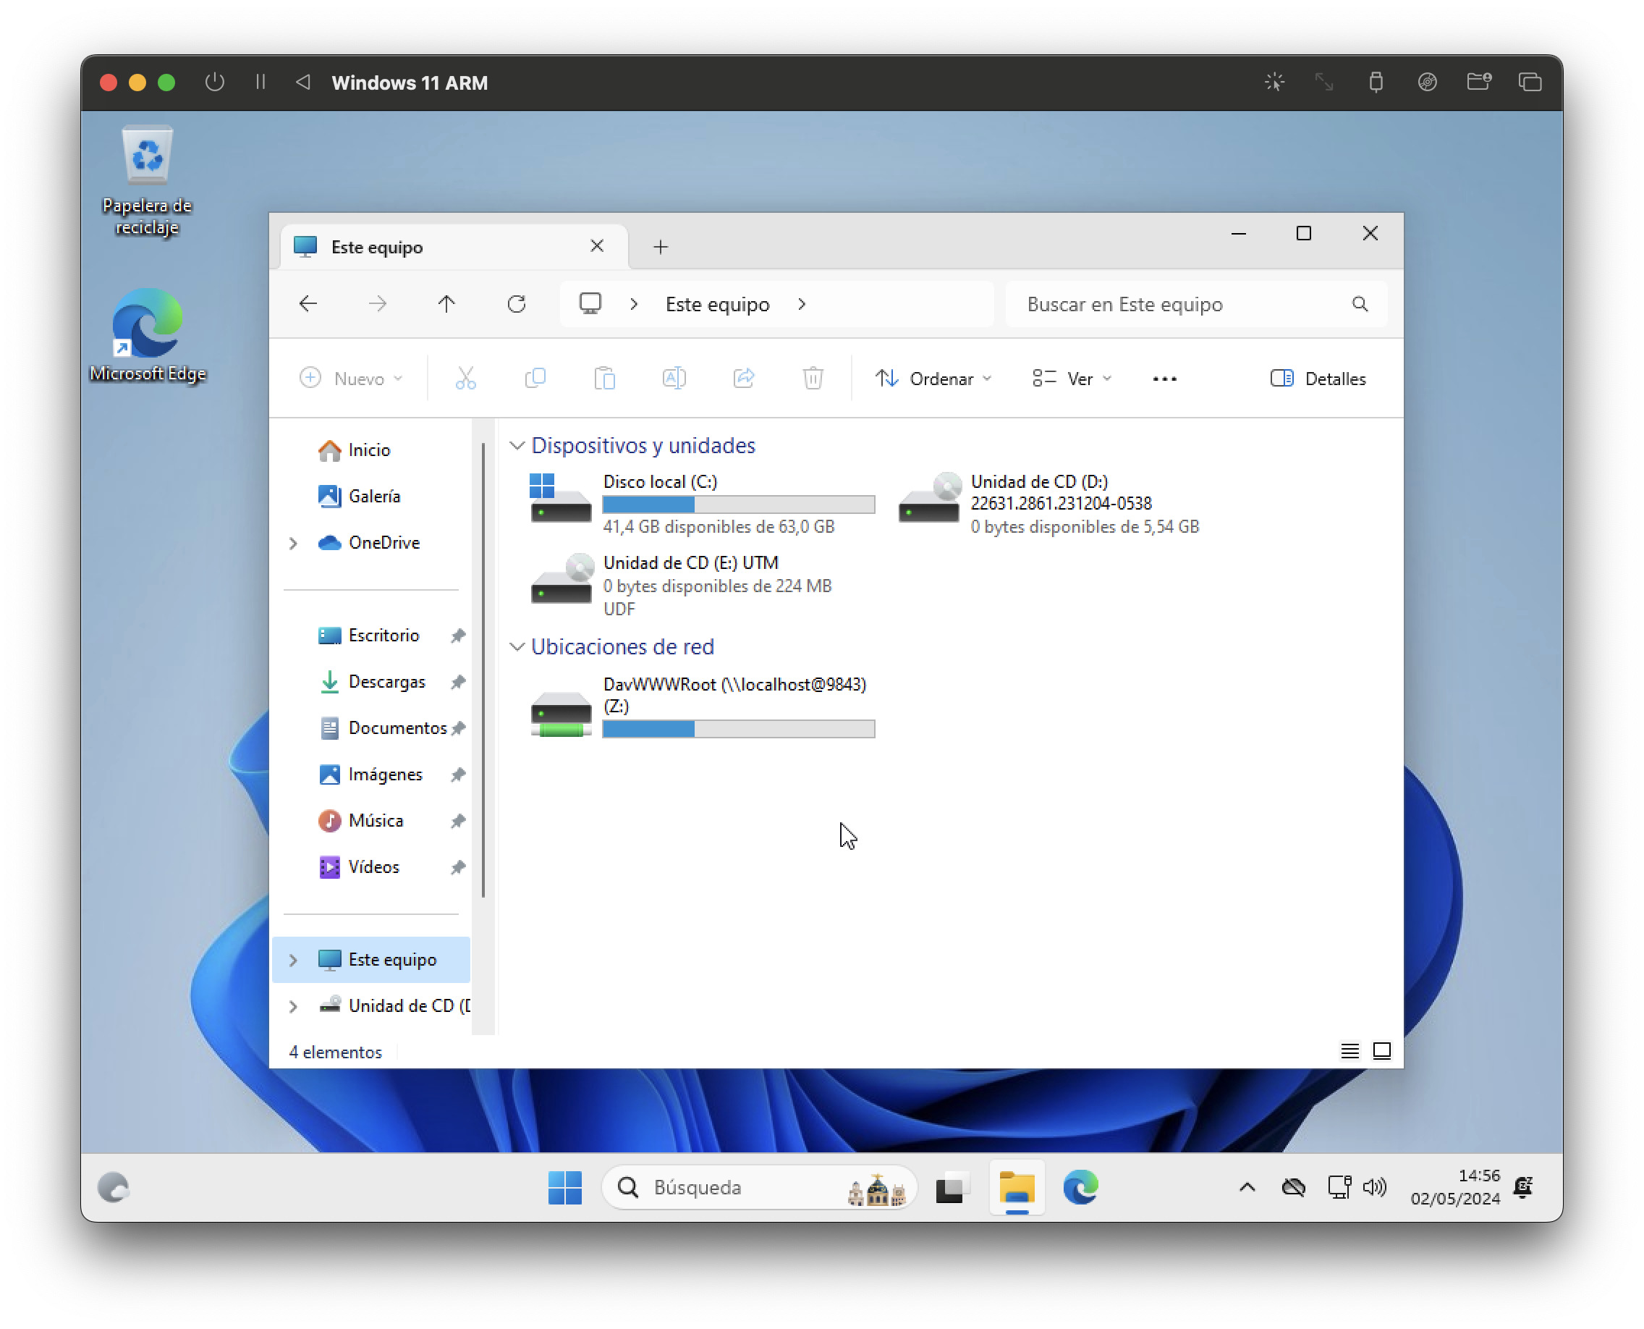Click the Z: drive capacity bar
The image size is (1644, 1329).
pos(739,729)
